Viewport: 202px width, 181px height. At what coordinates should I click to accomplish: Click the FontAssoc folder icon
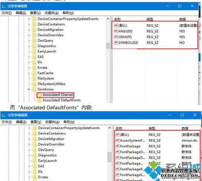point(34,89)
